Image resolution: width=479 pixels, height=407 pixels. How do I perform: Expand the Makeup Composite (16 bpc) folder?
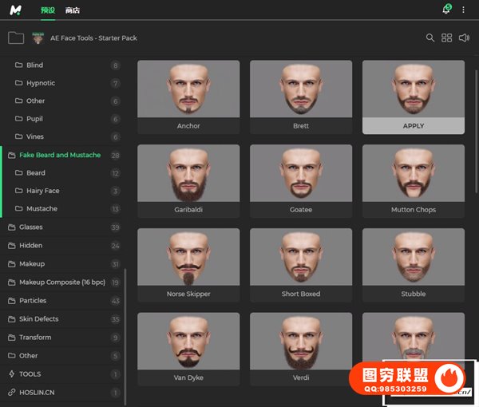coord(61,283)
